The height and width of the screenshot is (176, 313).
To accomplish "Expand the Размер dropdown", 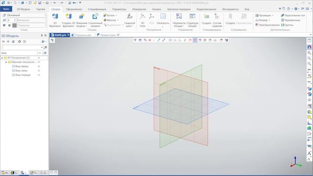I will (269, 20).
